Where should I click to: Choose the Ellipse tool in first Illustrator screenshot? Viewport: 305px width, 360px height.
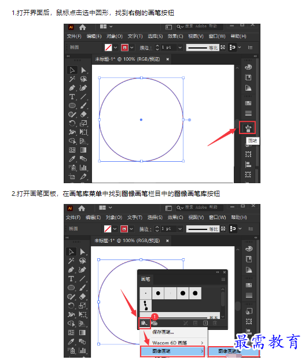(72, 106)
